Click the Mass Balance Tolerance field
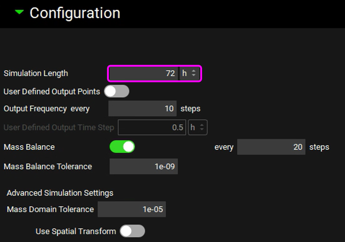Screen dimensions: 345x242 144,167
